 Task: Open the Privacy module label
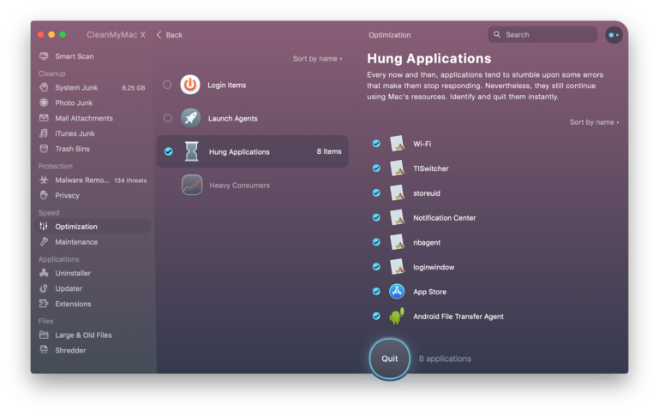67,195
